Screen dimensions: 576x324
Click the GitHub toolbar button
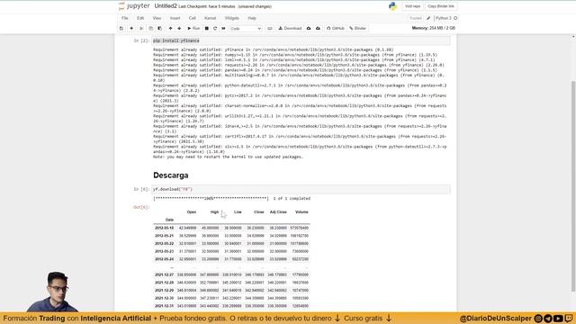point(336,28)
